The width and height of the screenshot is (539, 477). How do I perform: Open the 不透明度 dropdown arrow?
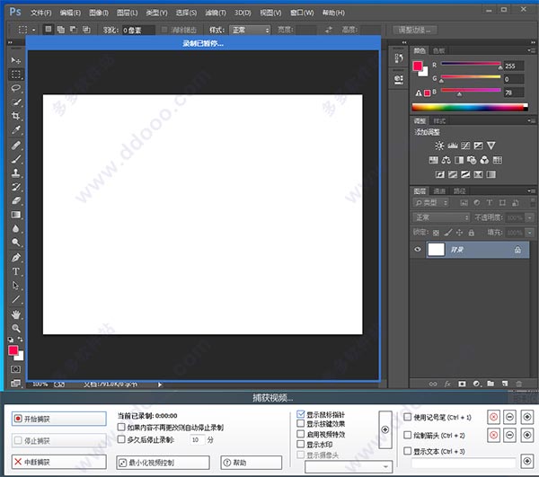(530, 218)
